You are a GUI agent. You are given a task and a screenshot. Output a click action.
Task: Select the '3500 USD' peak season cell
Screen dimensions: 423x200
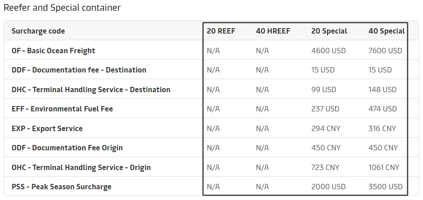coord(385,187)
